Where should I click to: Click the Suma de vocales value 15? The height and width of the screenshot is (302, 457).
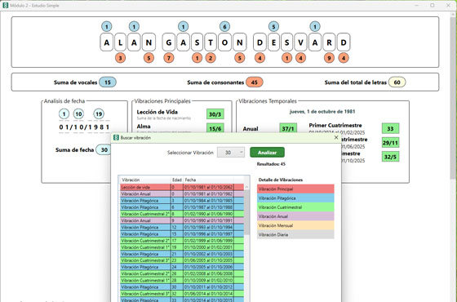(108, 82)
